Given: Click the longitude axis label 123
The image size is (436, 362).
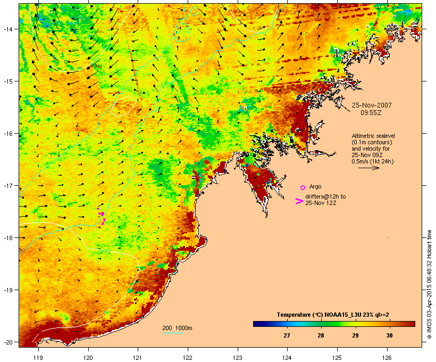Looking at the screenshot, I should coord(238,358).
